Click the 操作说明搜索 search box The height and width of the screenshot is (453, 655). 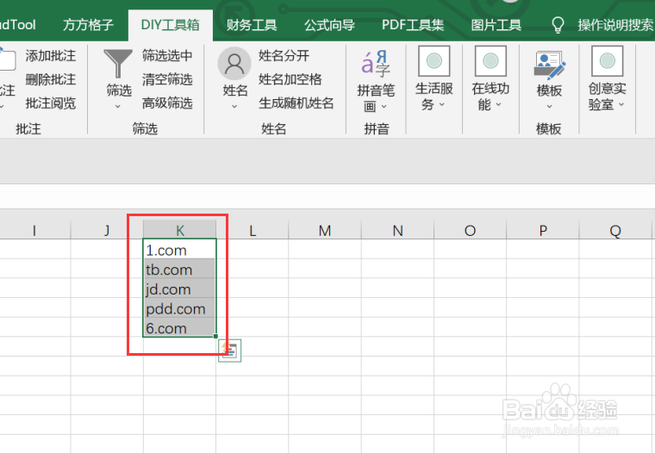[615, 25]
